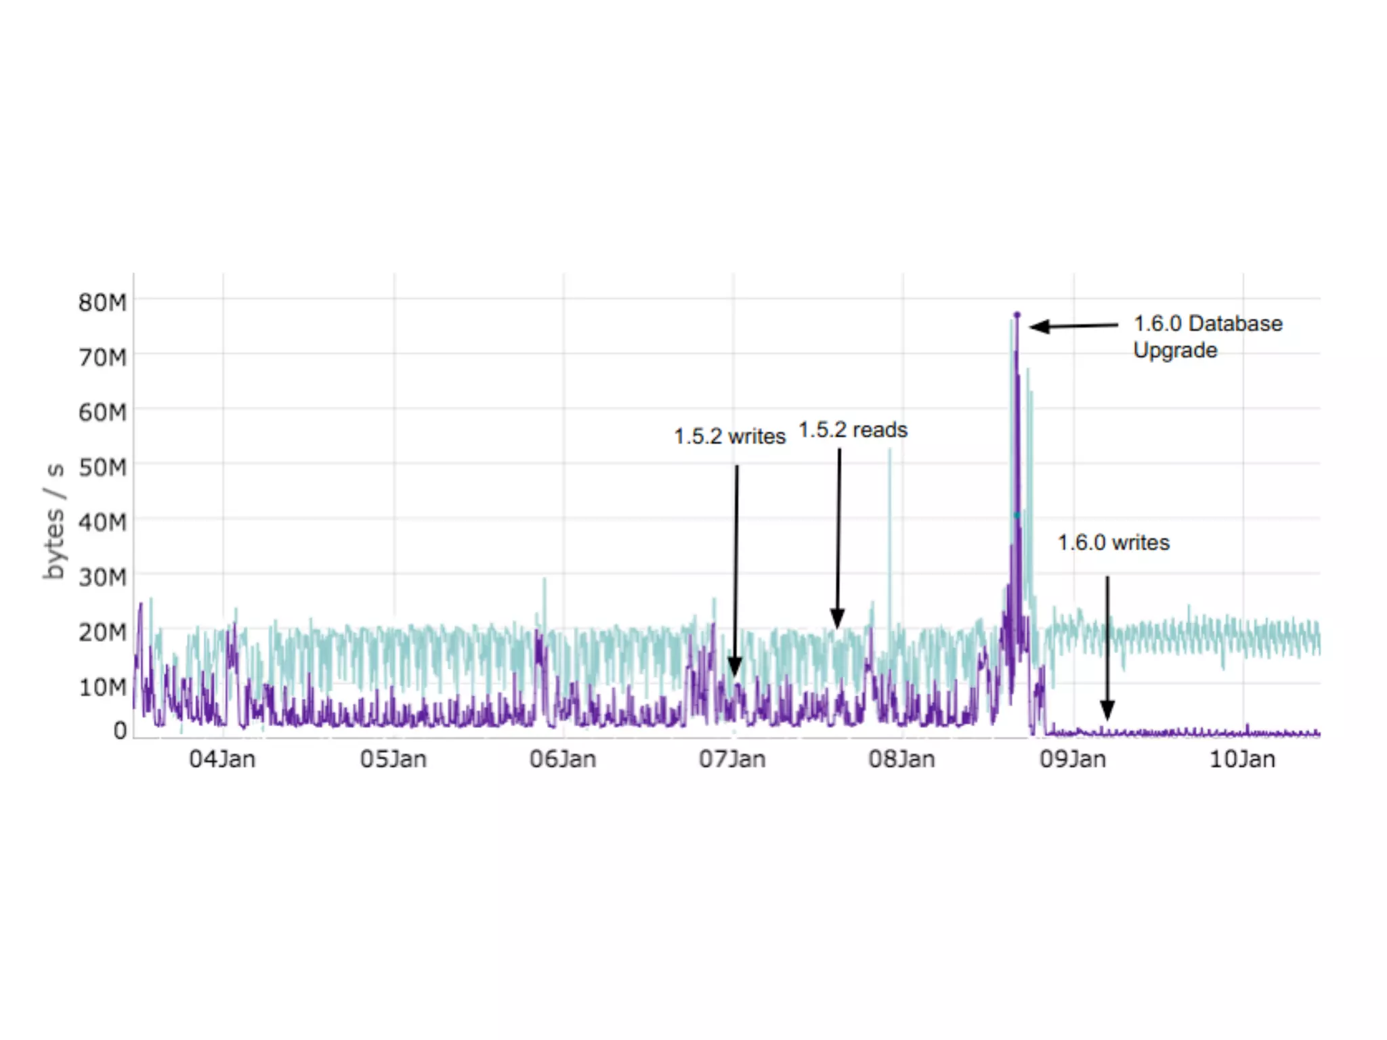Click the bytes / s axis title

tap(54, 521)
